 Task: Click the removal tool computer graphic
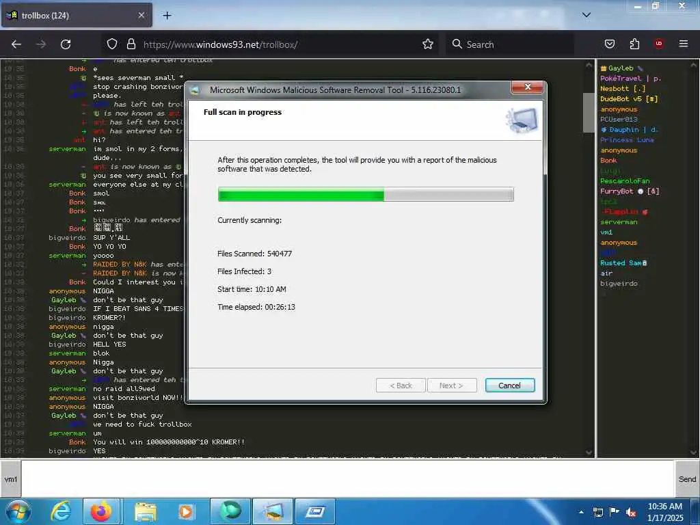pyautogui.click(x=522, y=120)
